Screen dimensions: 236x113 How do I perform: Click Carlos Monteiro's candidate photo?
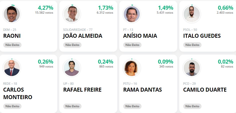click(x=12, y=68)
